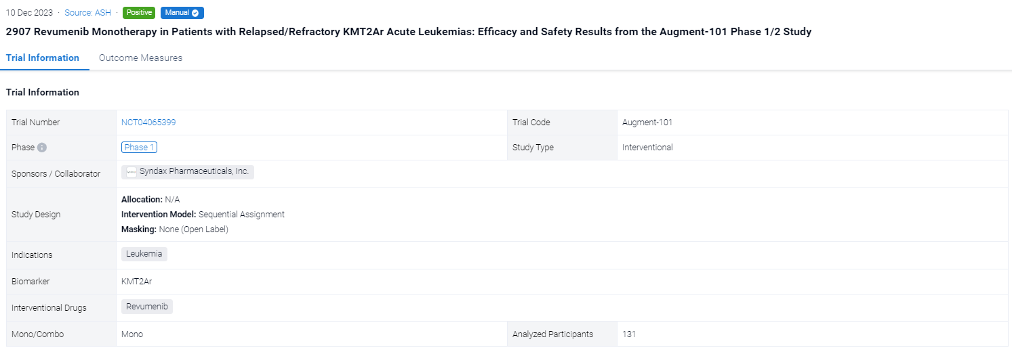Viewport: 1012px width, 350px height.
Task: Click the Sequential Assignment intervention model text
Action: (x=241, y=215)
